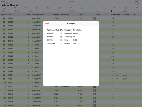Tap the Scenery column header
Image resolution: width=142 pixels, height=107 pixels.
126,14
